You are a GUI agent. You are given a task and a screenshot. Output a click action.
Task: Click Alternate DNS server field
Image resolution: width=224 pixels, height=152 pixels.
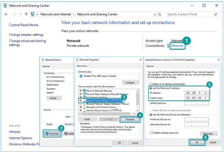[196, 124]
